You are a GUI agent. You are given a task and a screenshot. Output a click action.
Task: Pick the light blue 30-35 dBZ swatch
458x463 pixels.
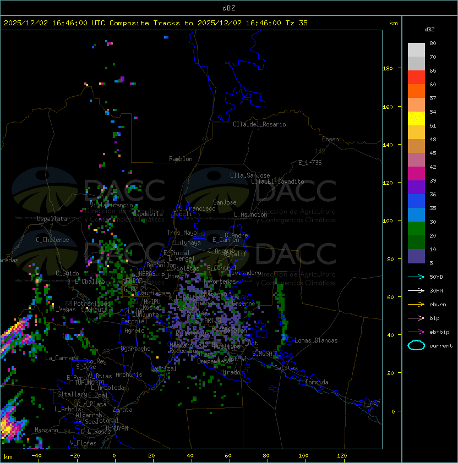[416, 214]
